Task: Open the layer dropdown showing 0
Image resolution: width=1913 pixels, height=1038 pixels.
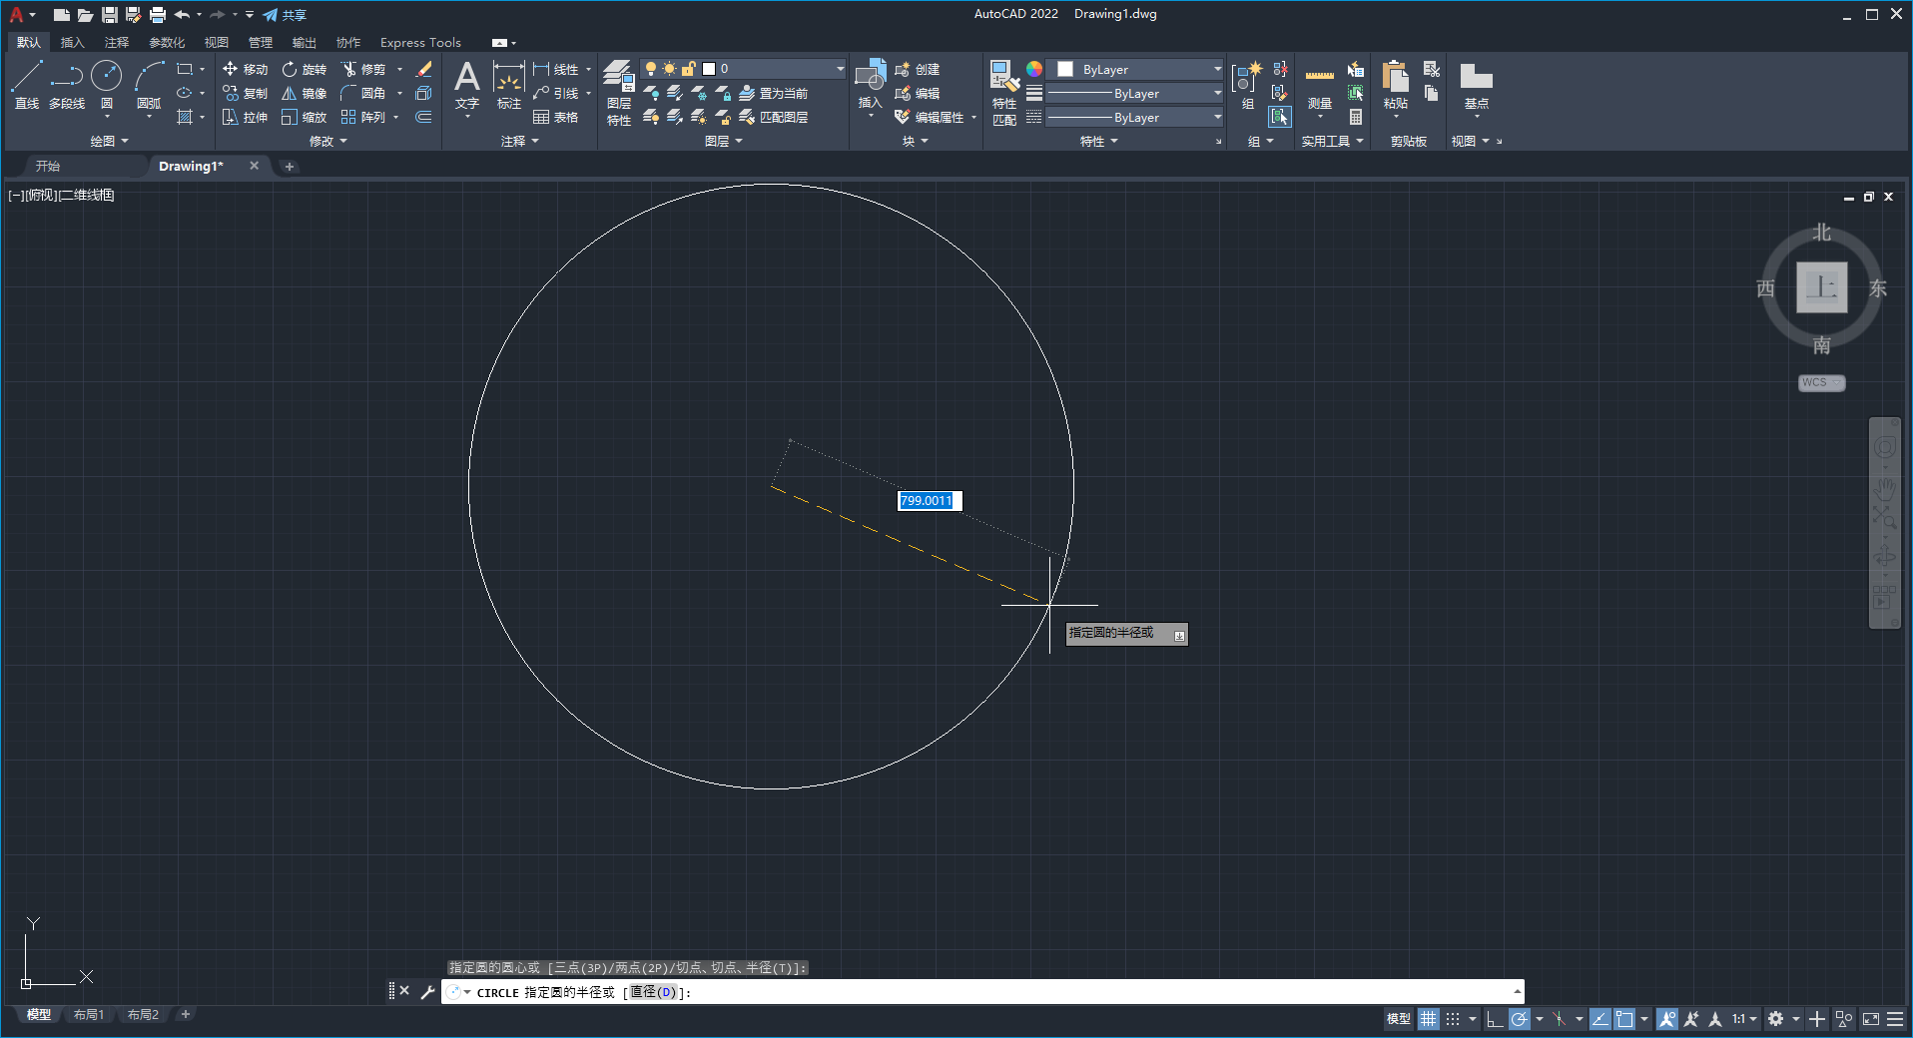Action: pyautogui.click(x=743, y=69)
